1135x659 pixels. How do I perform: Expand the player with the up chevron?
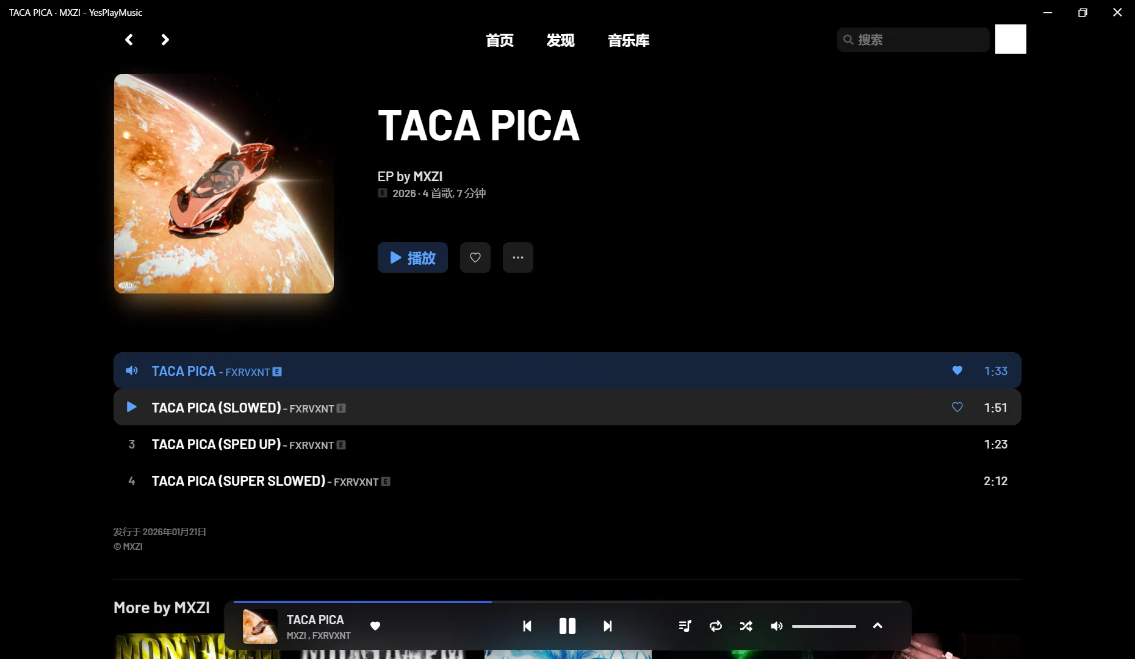(x=877, y=625)
